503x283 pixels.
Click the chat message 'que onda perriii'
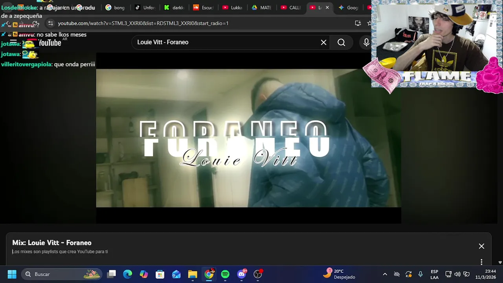click(74, 64)
